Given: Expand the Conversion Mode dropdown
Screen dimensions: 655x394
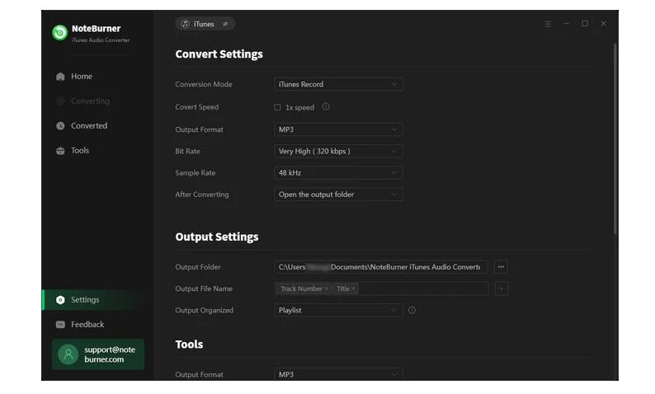Looking at the screenshot, I should click(x=338, y=84).
